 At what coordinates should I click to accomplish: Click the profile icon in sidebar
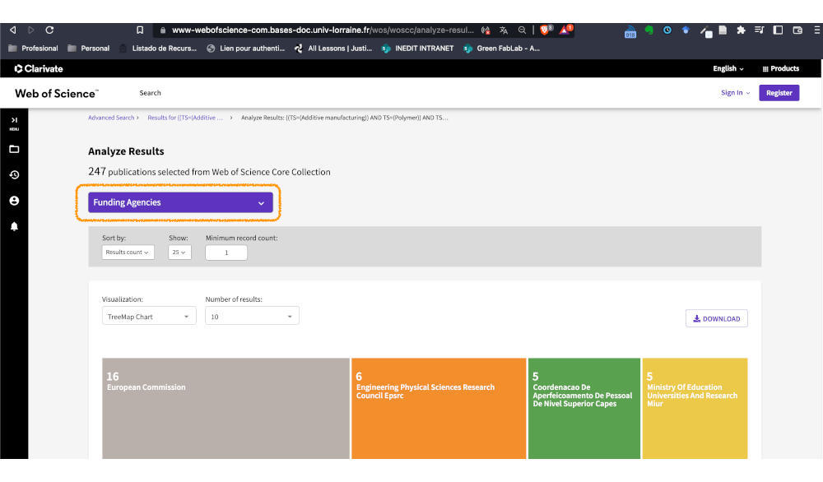pyautogui.click(x=14, y=201)
